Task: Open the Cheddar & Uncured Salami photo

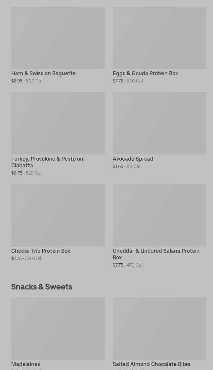Action: [x=159, y=215]
